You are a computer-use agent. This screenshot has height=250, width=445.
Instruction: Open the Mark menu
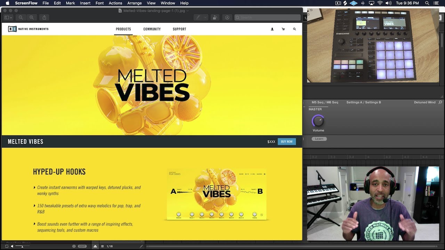click(x=70, y=3)
